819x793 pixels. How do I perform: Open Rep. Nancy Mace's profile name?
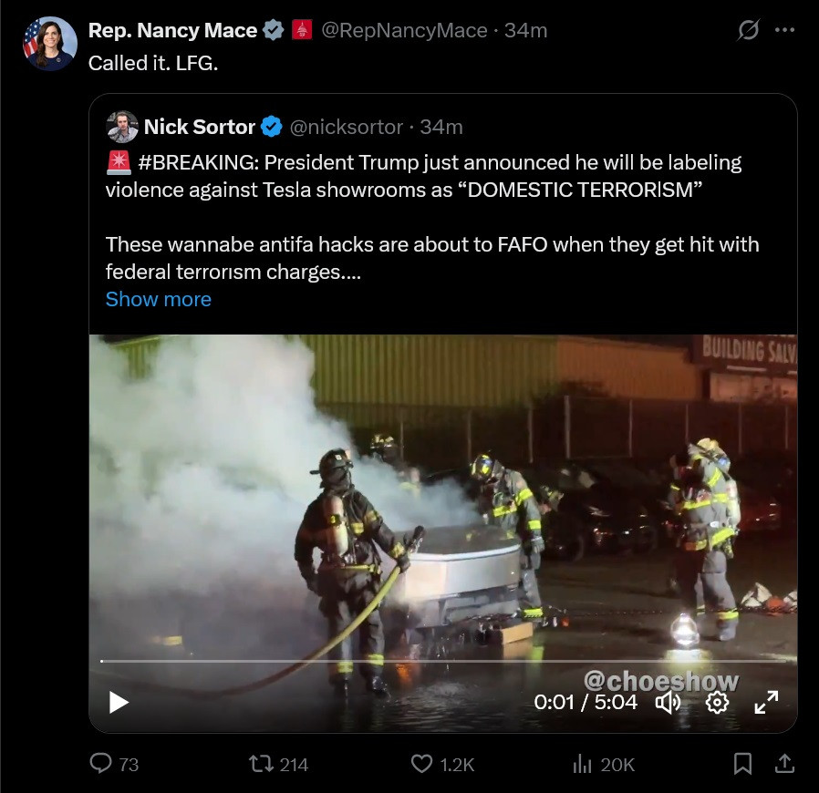coord(172,30)
